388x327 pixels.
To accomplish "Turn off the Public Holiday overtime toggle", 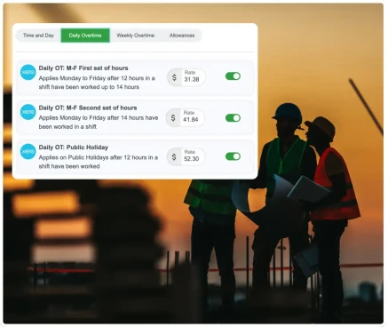I will (233, 156).
